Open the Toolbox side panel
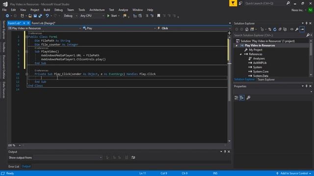314x176 pixels. point(3,47)
